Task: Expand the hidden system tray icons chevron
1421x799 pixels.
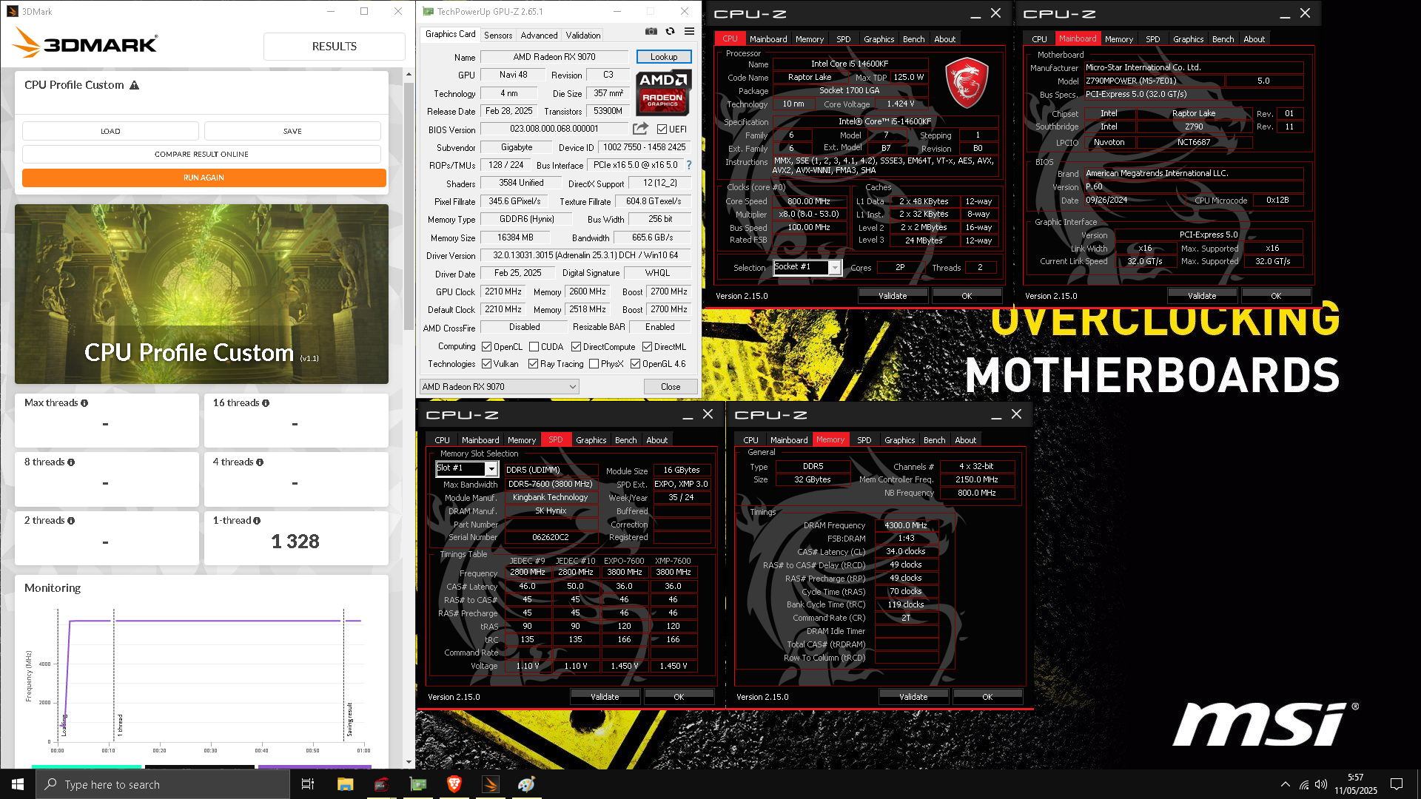Action: pos(1286,784)
